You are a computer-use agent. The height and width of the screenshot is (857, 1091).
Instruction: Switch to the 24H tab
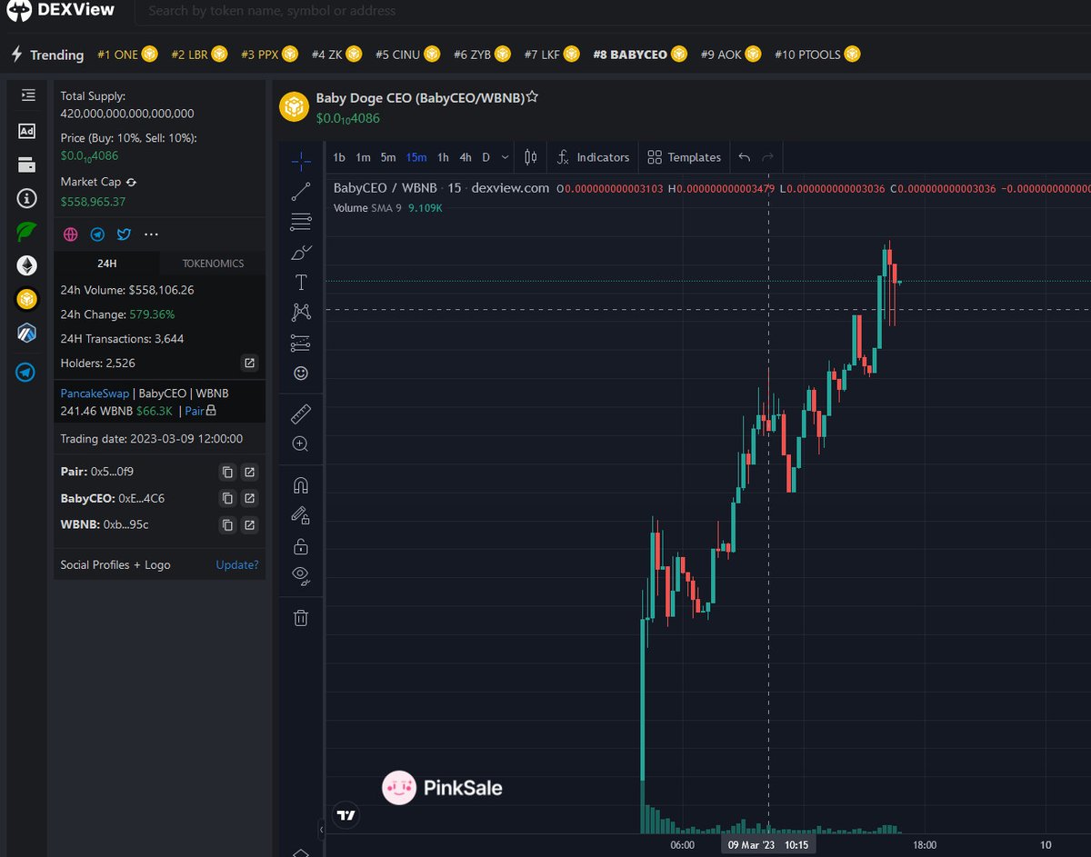[x=106, y=264]
